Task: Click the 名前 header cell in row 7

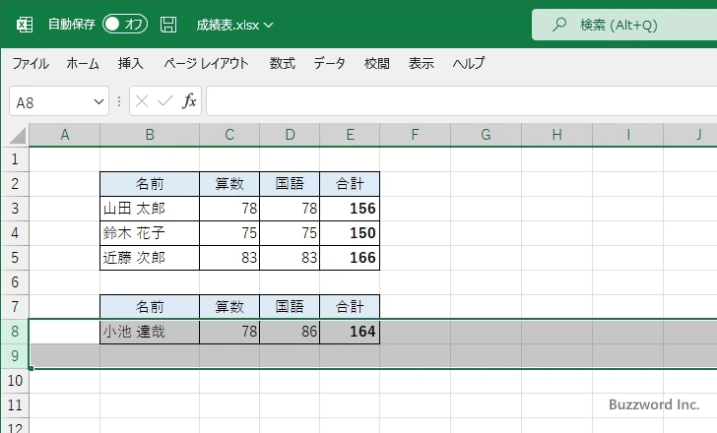Action: [150, 307]
